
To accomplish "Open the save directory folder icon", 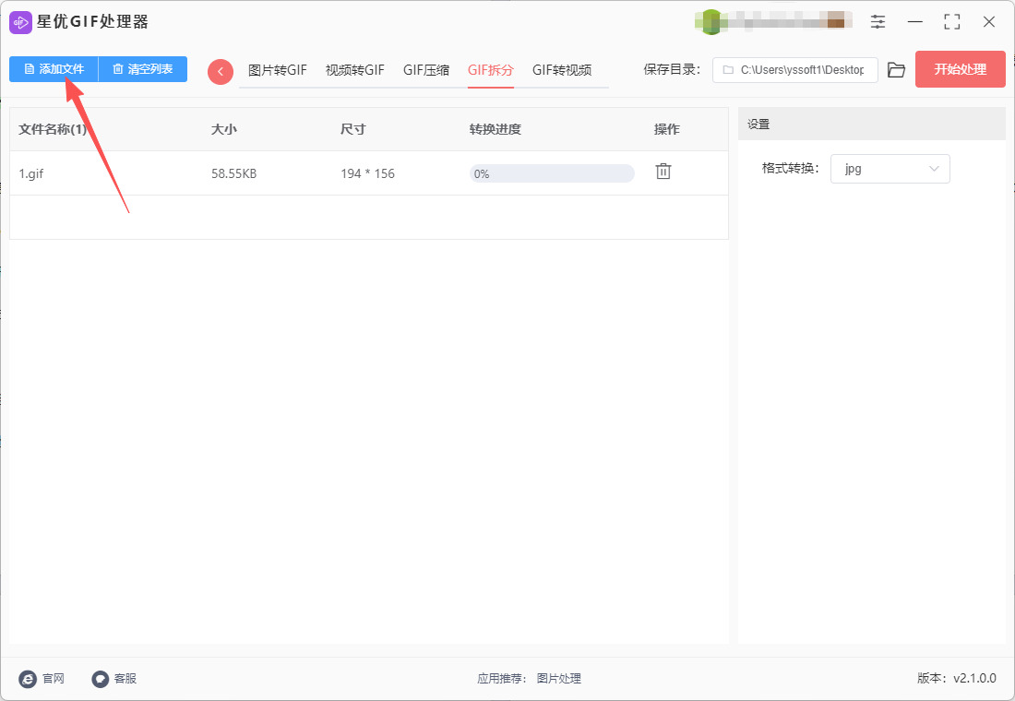I will coord(896,70).
